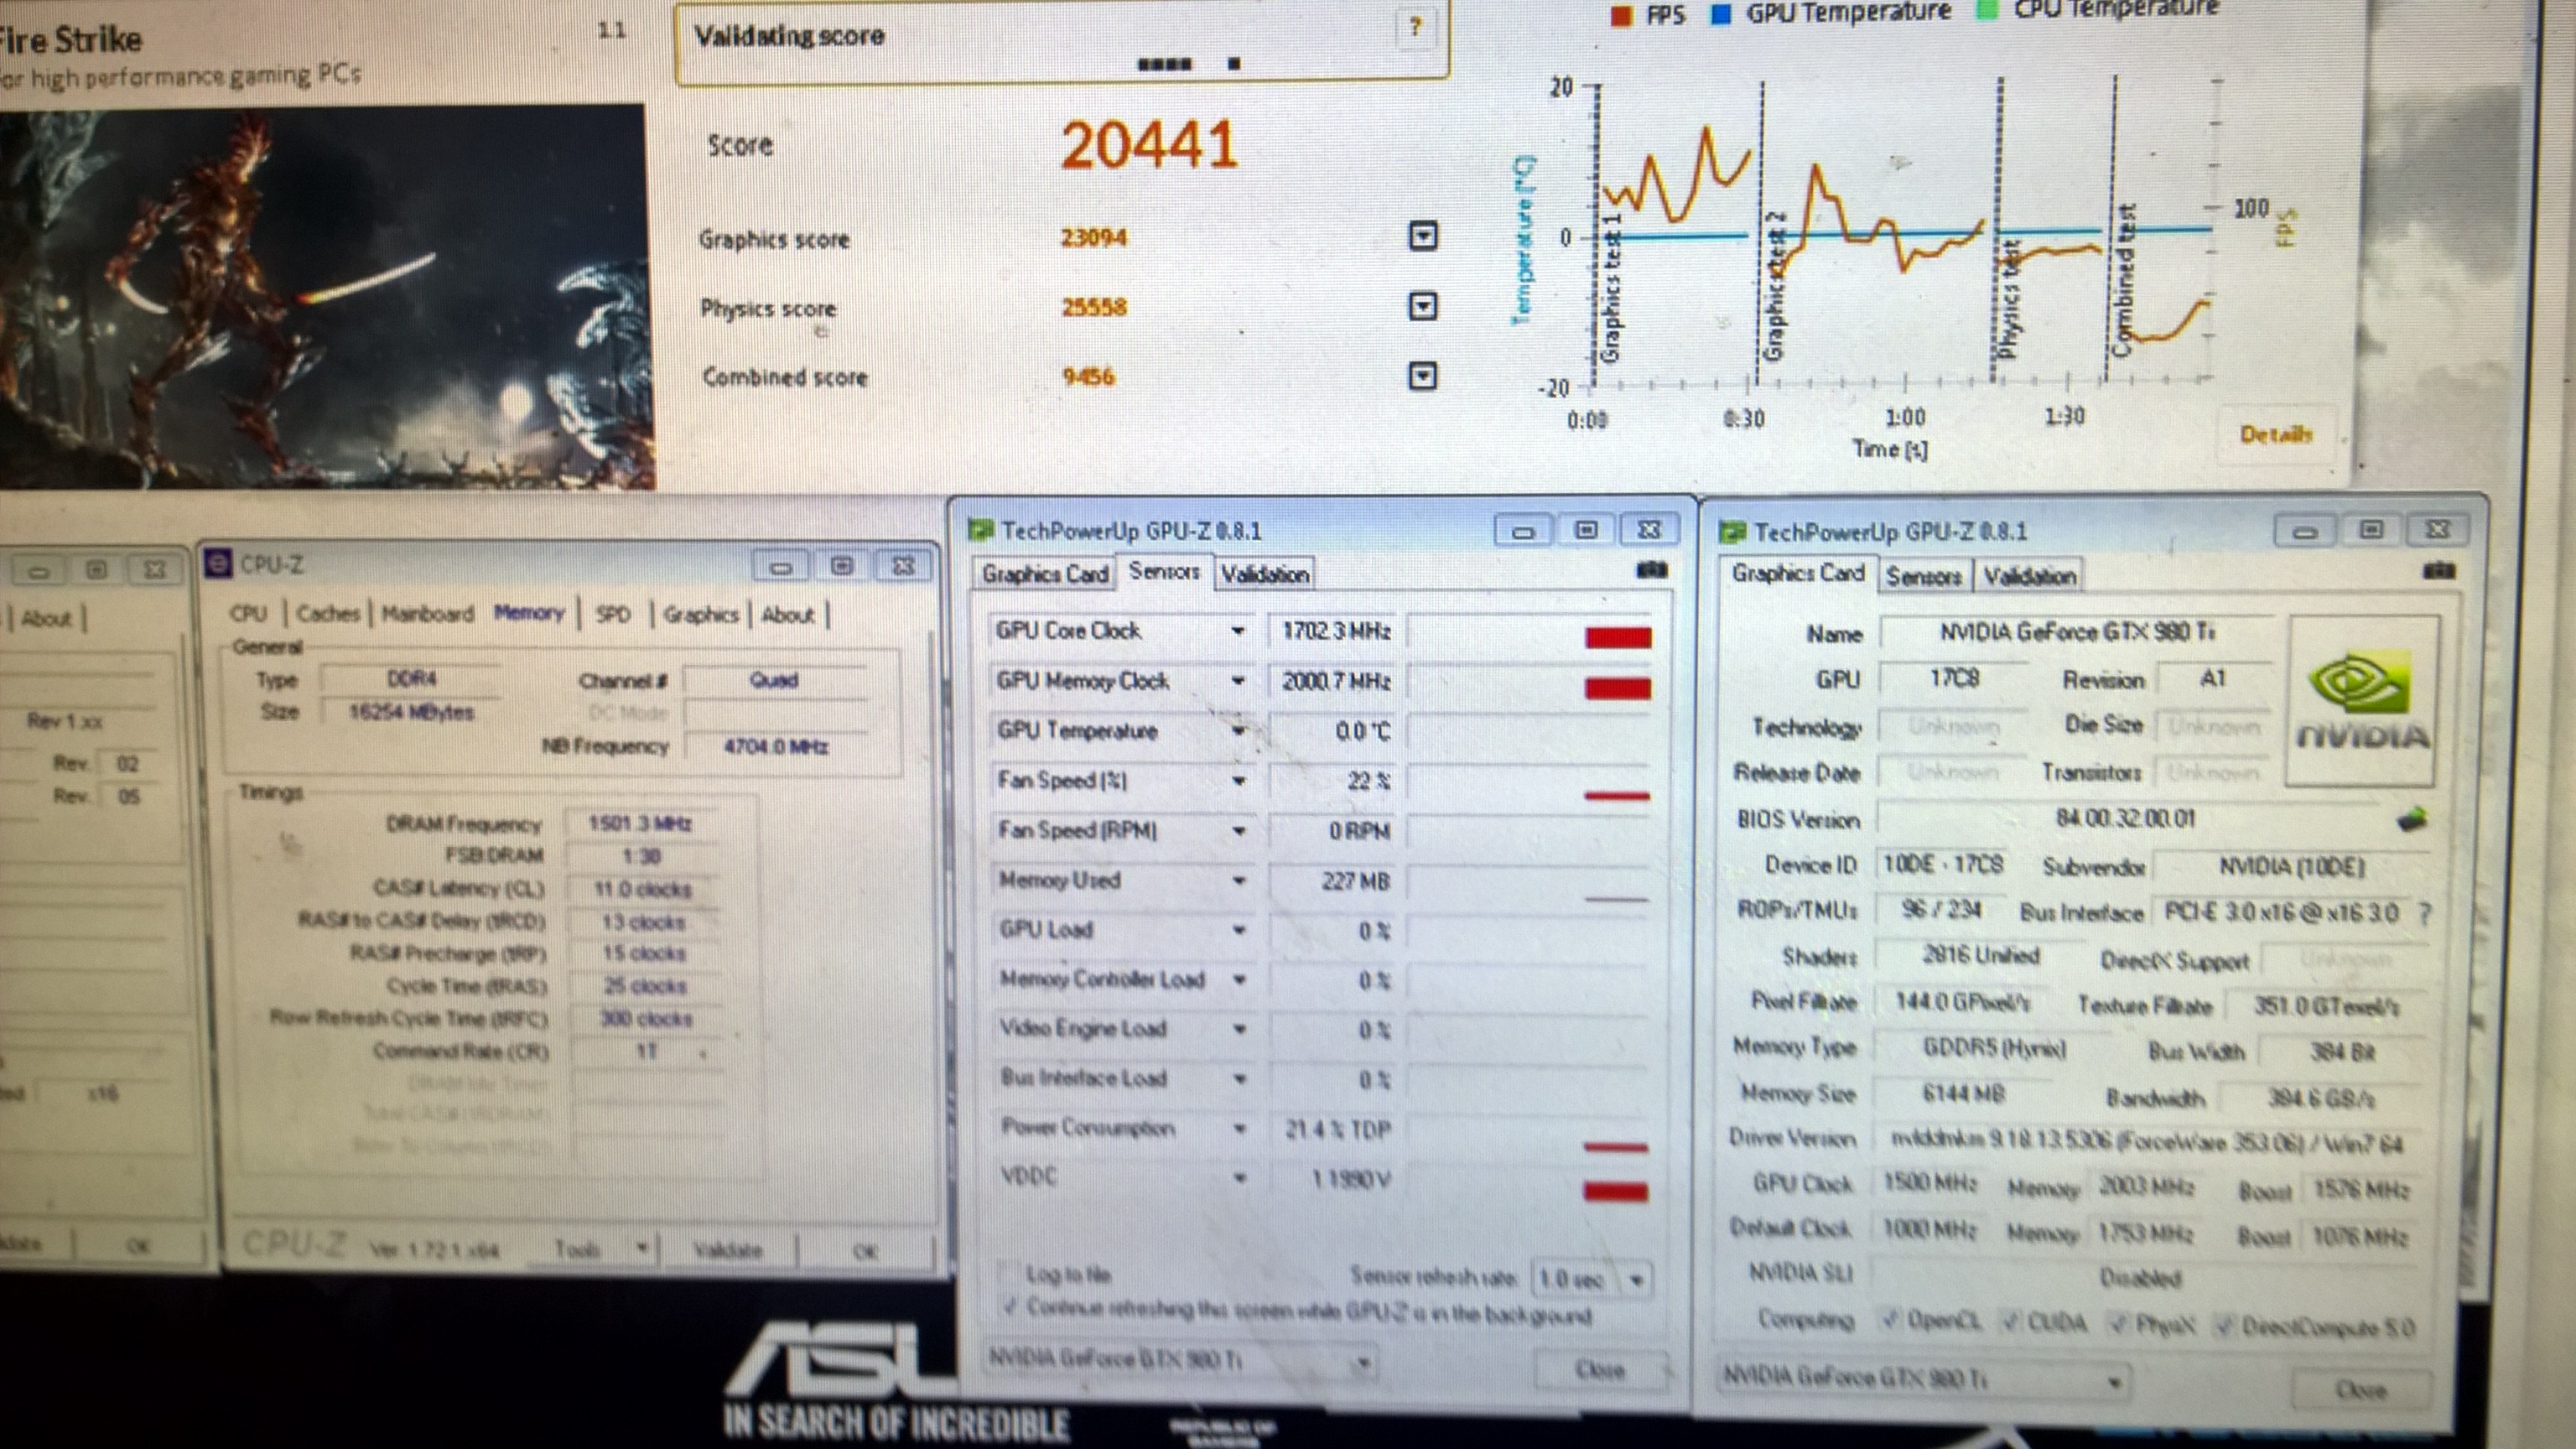Switch to the SPD tab in CPU-Z
This screenshot has height=1449, width=2576.
[613, 614]
